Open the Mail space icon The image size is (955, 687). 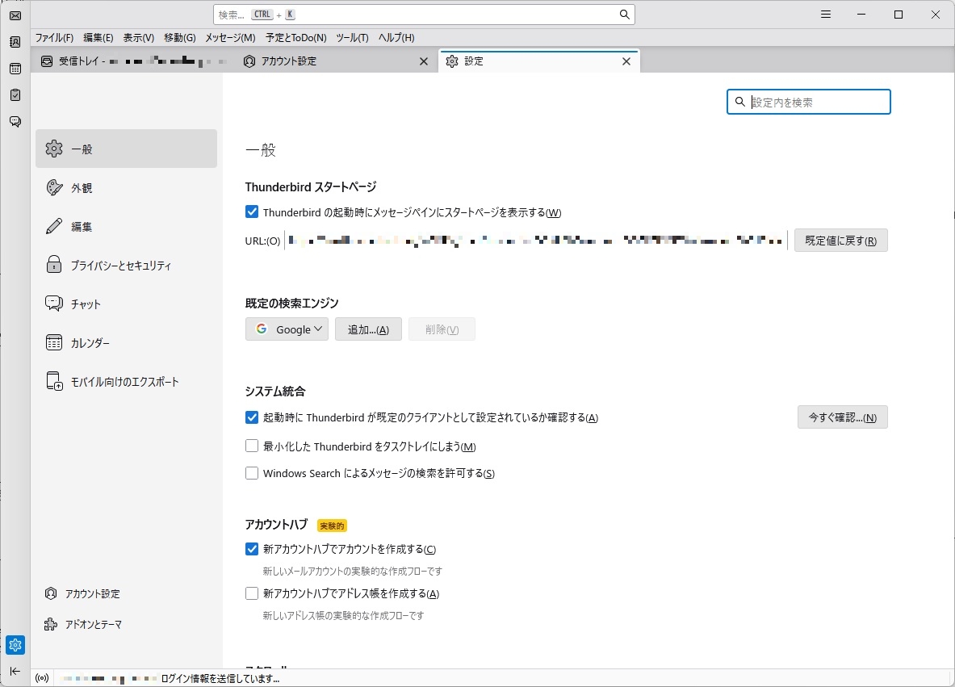[x=15, y=15]
